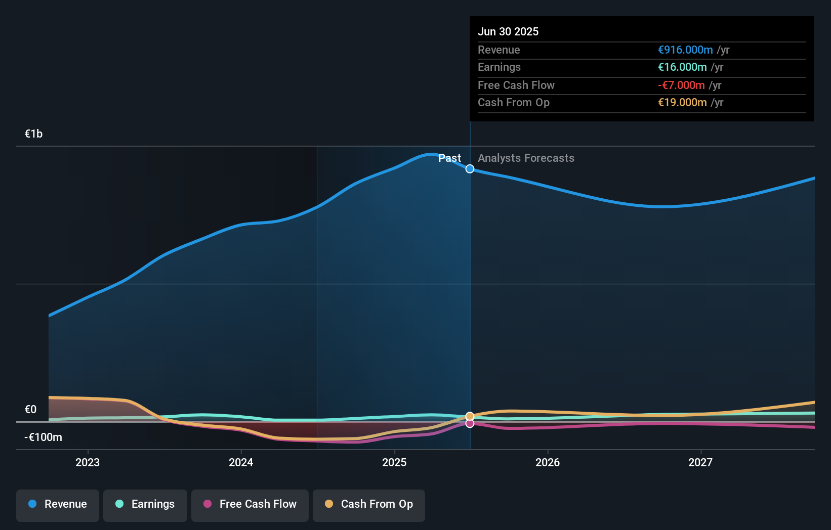Click the €916.000m revenue value in the tooltip
Screen dimensions: 831x530
pyautogui.click(x=686, y=50)
